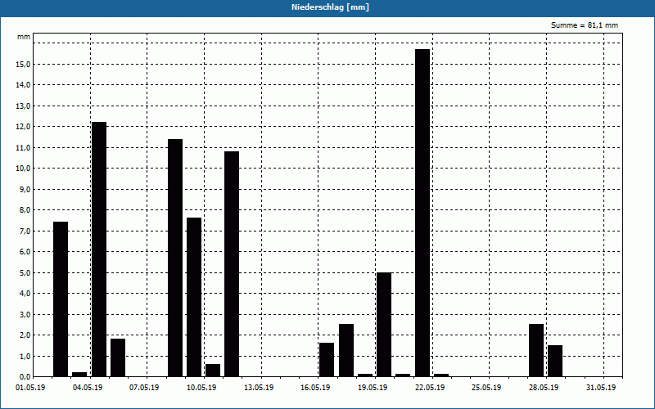This screenshot has width=655, height=409.
Task: Select the 2,5 mm bar left of 28.05.19
Action: pyautogui.click(x=536, y=350)
